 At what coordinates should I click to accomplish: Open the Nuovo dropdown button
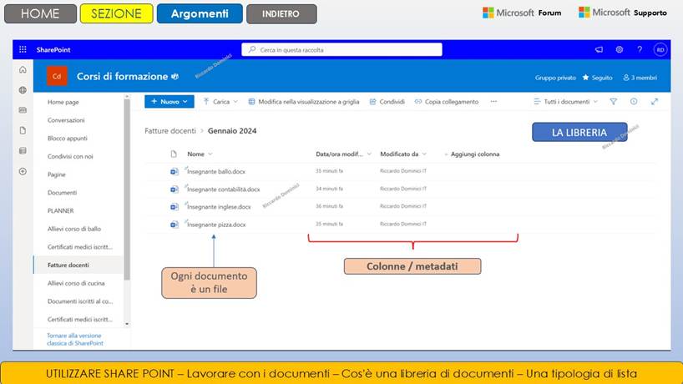click(x=169, y=102)
